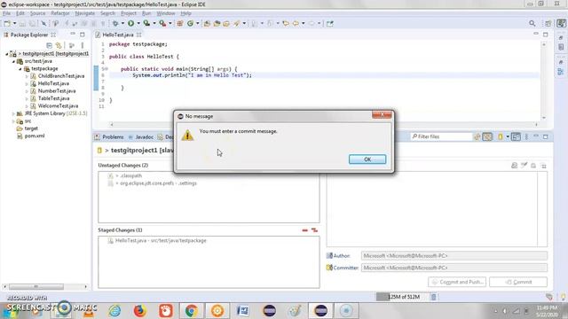This screenshot has height=319, width=568.
Task: Click the Quick Access search magnifier icon
Action: click(532, 24)
